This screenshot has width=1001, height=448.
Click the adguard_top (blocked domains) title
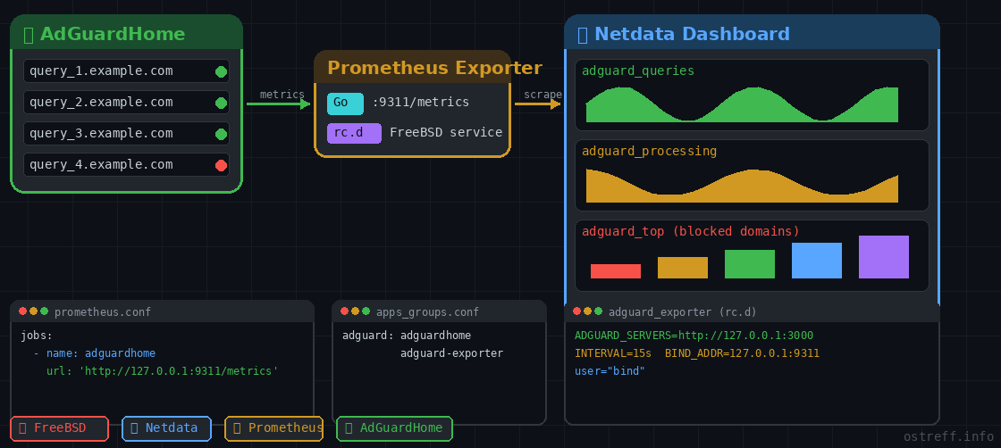coord(691,231)
